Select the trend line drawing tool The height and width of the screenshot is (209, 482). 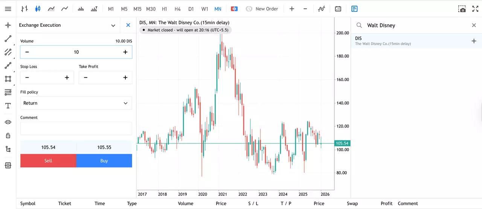[8, 39]
